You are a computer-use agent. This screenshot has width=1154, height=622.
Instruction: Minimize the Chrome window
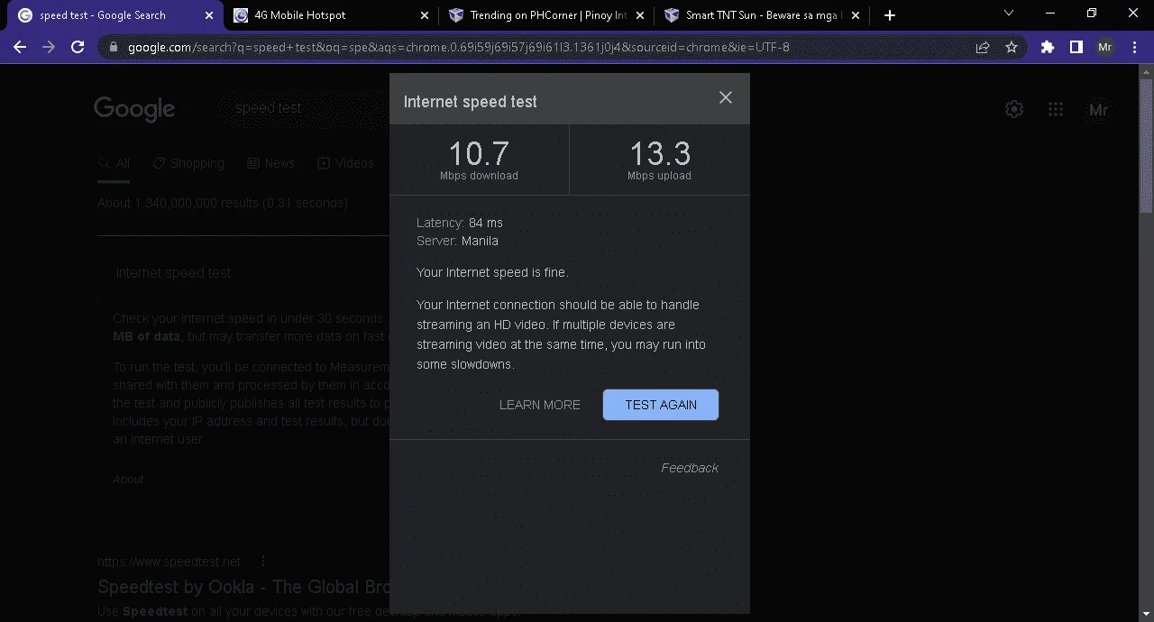1050,14
